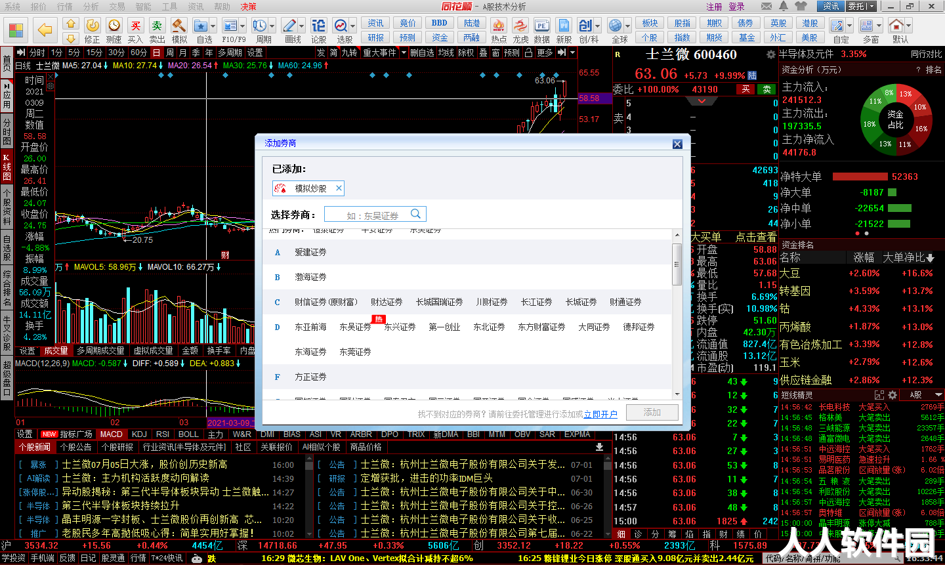The width and height of the screenshot is (945, 565).
Task: Switch chart period to 分时
Action: point(37,52)
